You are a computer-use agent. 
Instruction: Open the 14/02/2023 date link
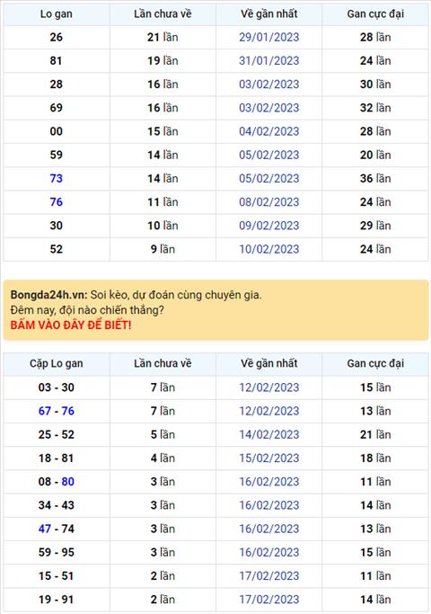269,434
